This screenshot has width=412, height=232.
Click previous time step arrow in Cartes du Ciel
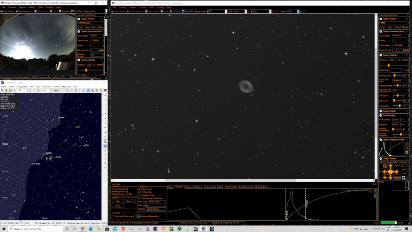point(34,91)
